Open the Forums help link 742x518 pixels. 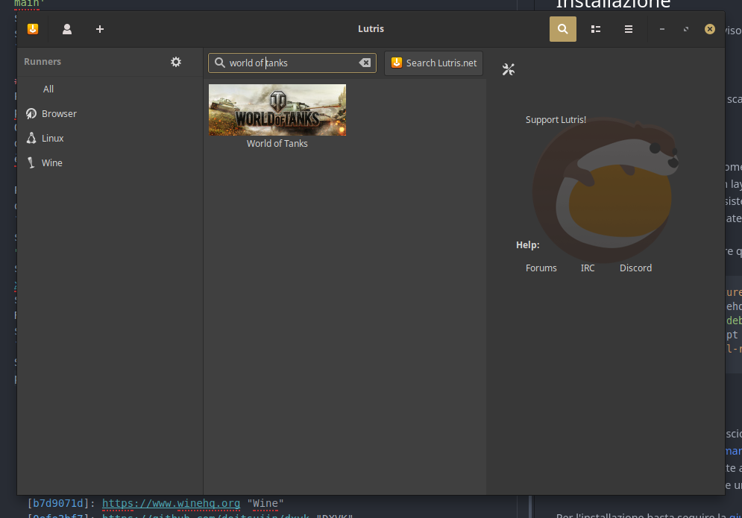[541, 268]
